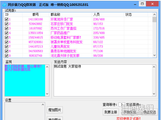The width and height of the screenshot is (161, 120).
Task: Click the 停止发送 button
Action: coord(150,112)
